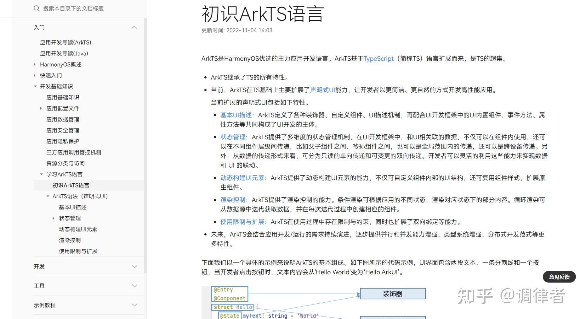Collapse the 入门 sidebar section
The image size is (580, 319).
[x=134, y=27]
